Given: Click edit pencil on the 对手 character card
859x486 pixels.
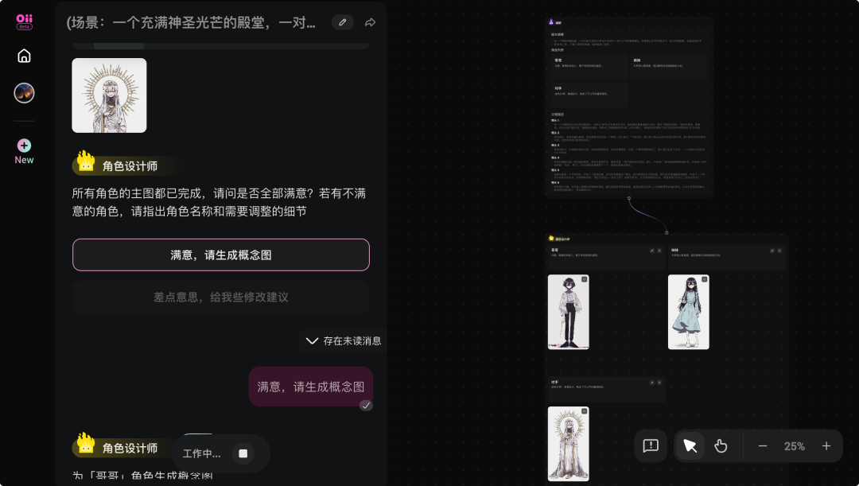Looking at the screenshot, I should [652, 383].
